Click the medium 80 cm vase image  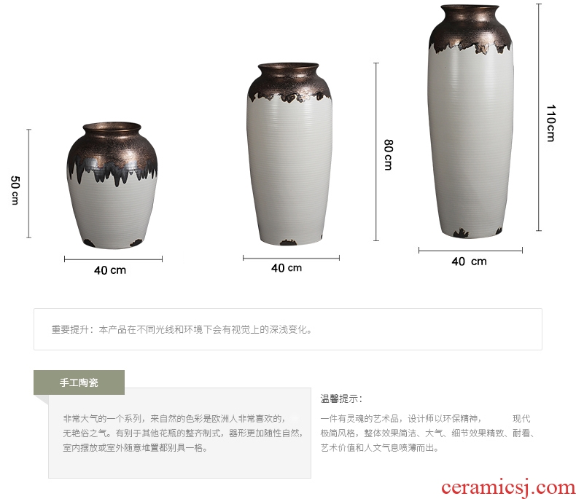click(289, 154)
